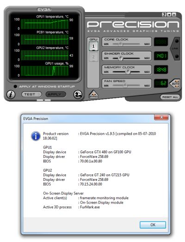The height and width of the screenshot is (242, 185).
Task: Click the Shader Clock 1401 value display
Action: pos(161,56)
